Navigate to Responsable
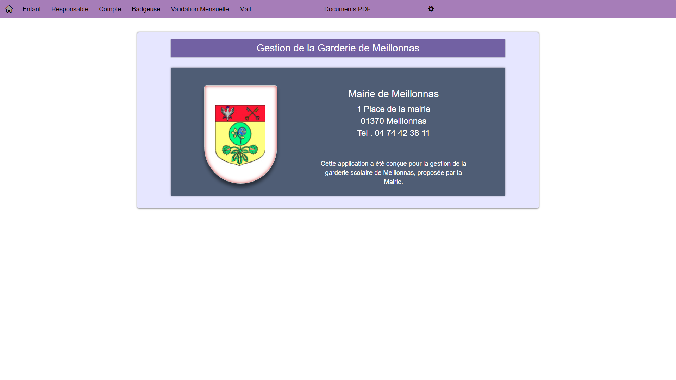The image size is (676, 380). click(70, 9)
